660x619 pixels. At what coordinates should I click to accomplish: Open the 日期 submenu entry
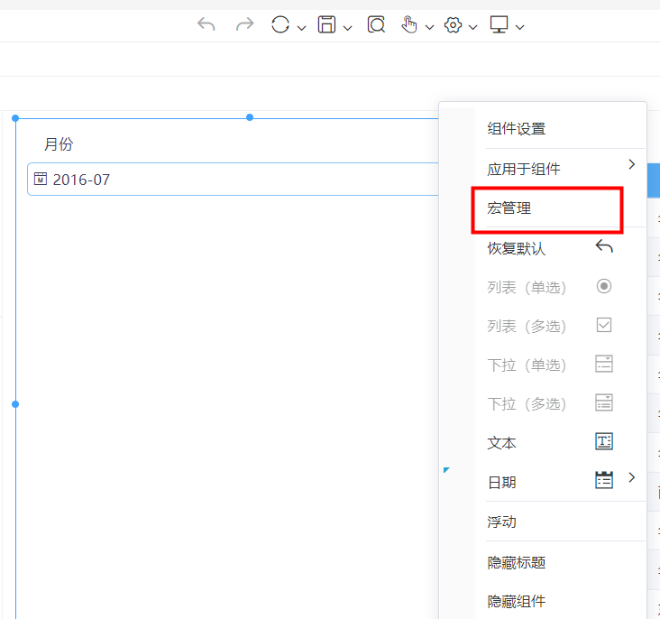click(501, 482)
